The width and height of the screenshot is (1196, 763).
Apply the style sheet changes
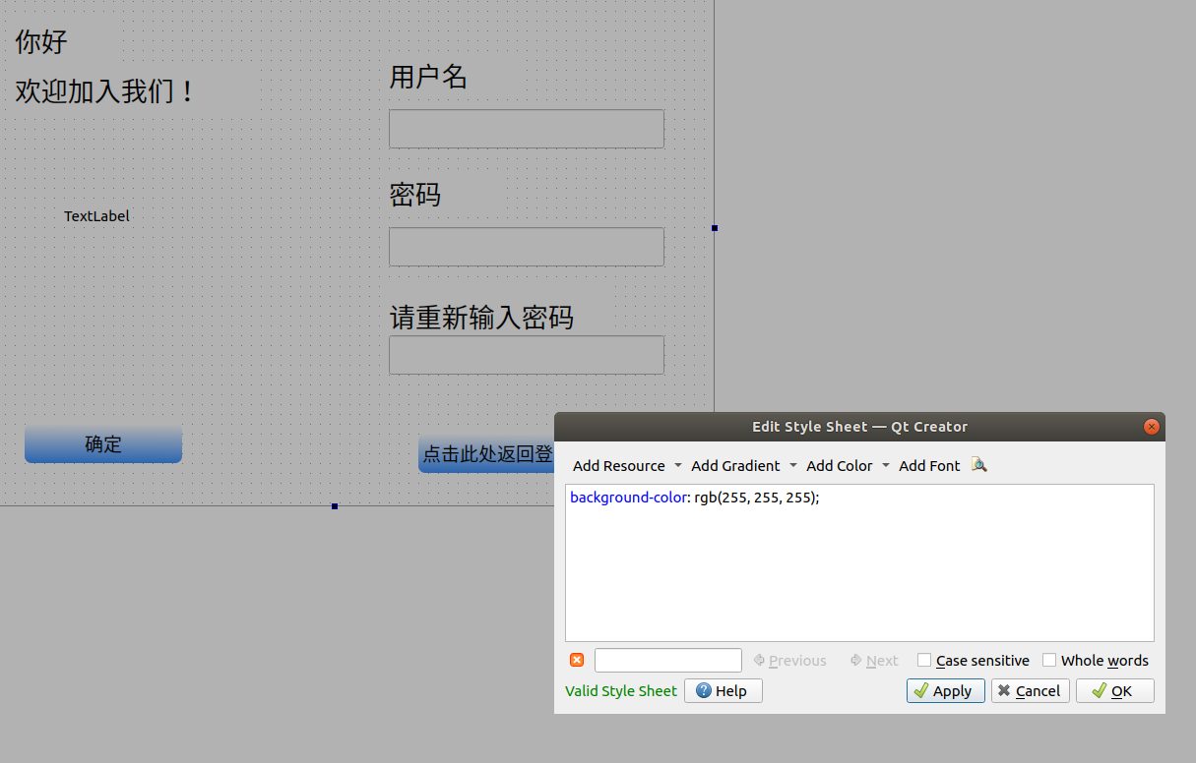[x=946, y=691]
